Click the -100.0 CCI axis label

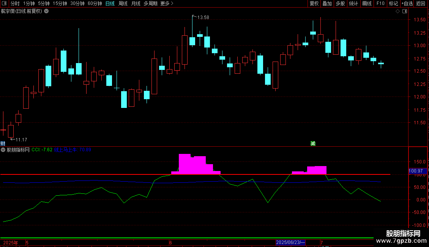(x=419, y=225)
